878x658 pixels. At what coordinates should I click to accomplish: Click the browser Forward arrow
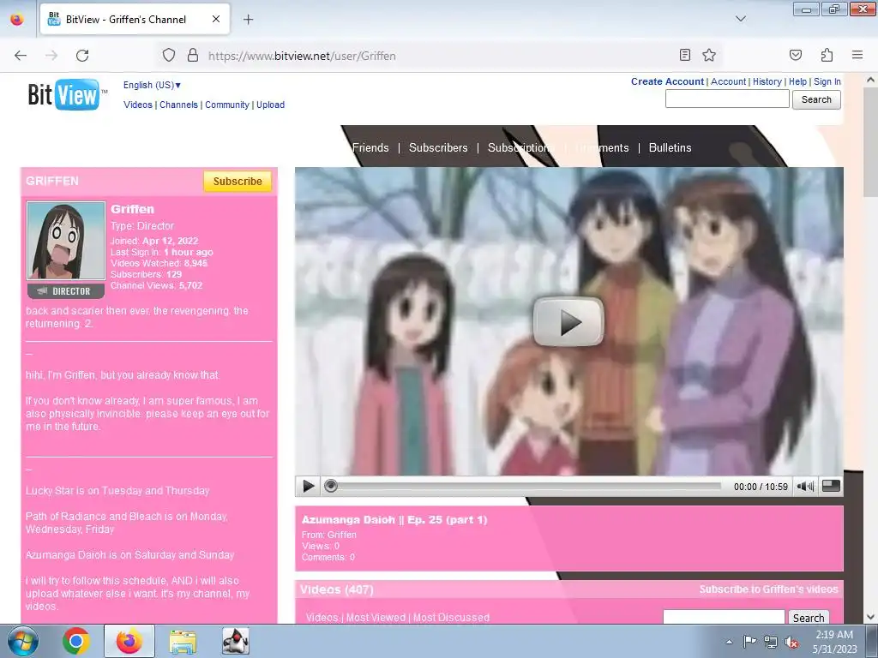[x=51, y=56]
